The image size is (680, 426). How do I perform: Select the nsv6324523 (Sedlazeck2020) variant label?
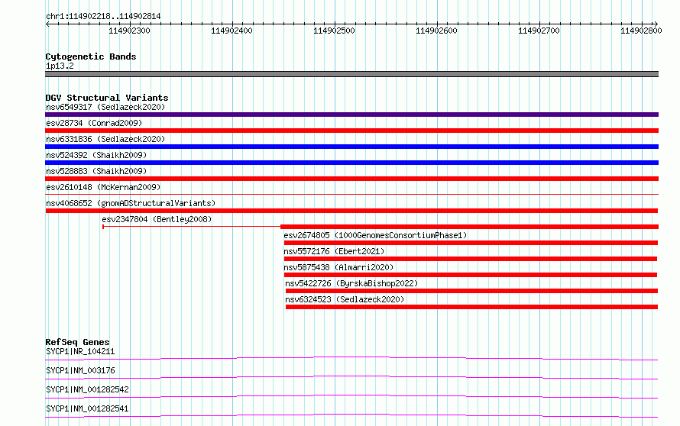345,299
